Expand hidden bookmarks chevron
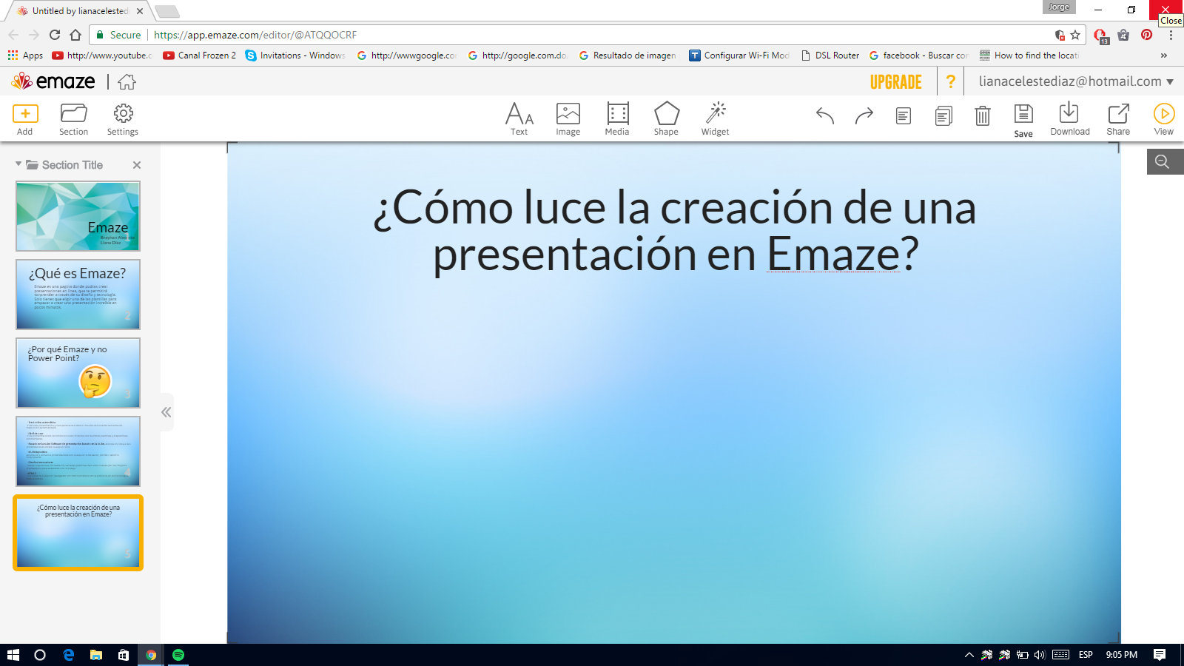The image size is (1184, 666). click(x=1164, y=55)
